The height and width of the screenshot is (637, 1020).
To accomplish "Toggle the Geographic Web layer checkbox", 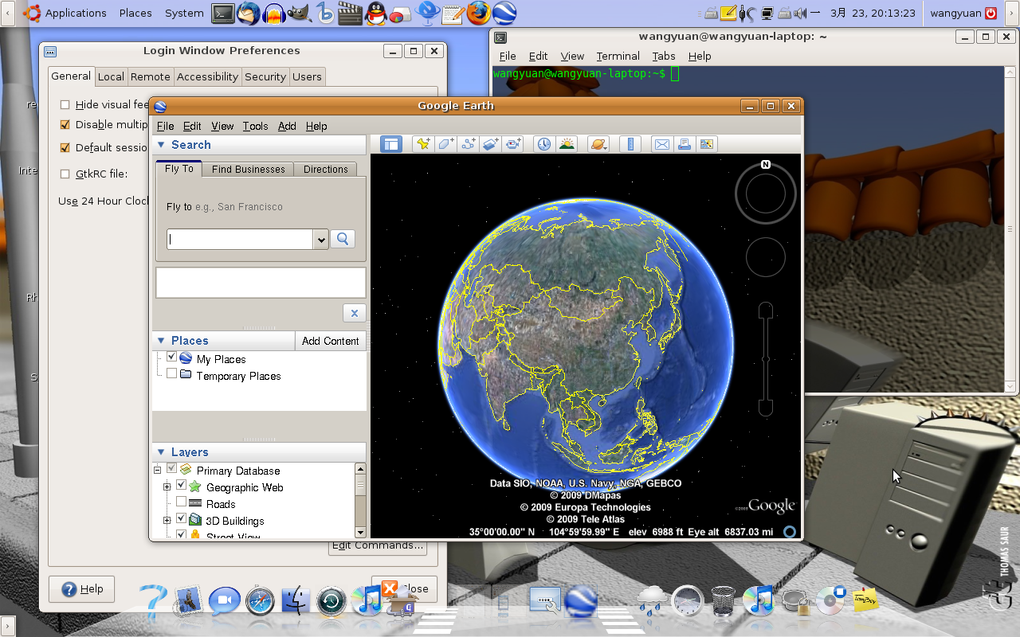I will click(181, 486).
